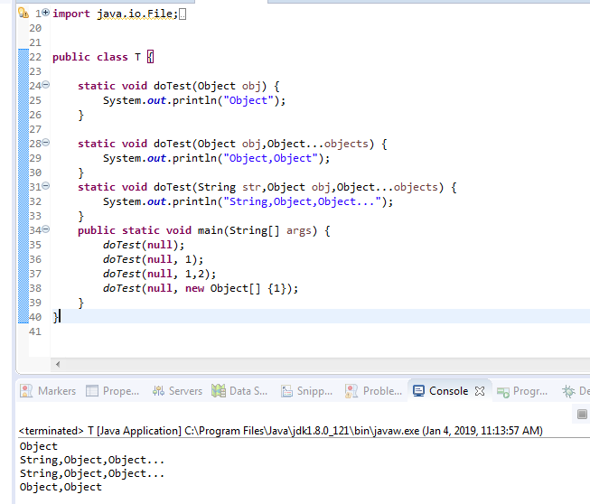Click the Markers tab icon
The image size is (590, 504).
point(26,391)
